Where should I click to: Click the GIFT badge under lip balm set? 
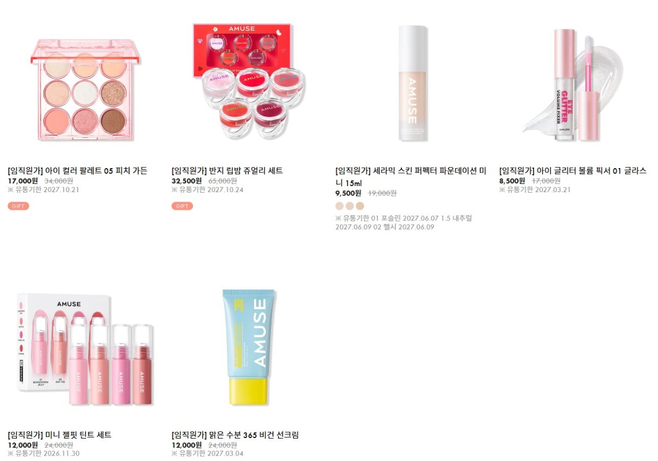tap(182, 206)
